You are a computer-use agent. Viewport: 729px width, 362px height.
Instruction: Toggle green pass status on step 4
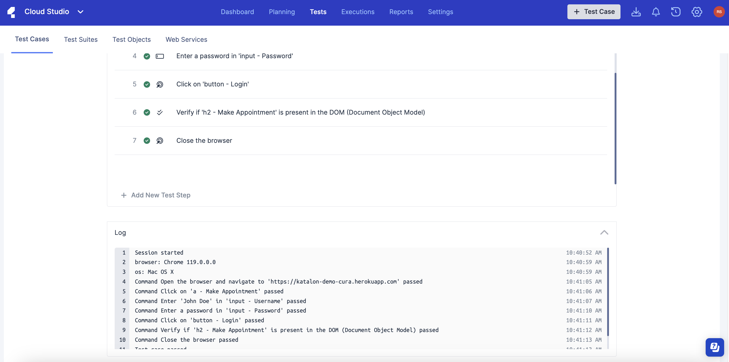pos(146,56)
